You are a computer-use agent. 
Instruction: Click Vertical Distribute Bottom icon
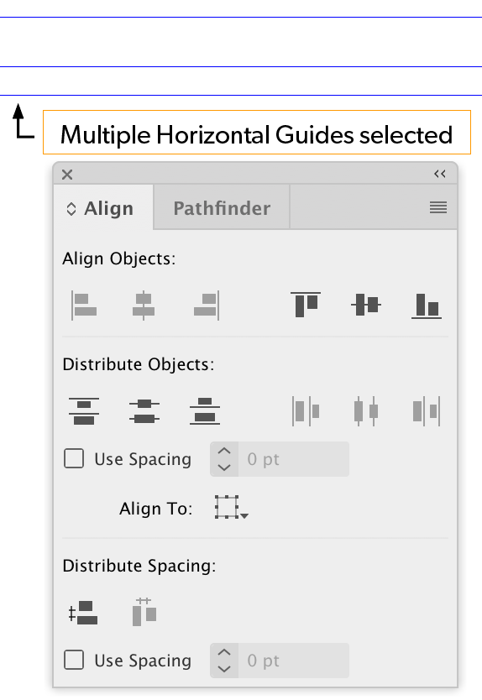[205, 411]
